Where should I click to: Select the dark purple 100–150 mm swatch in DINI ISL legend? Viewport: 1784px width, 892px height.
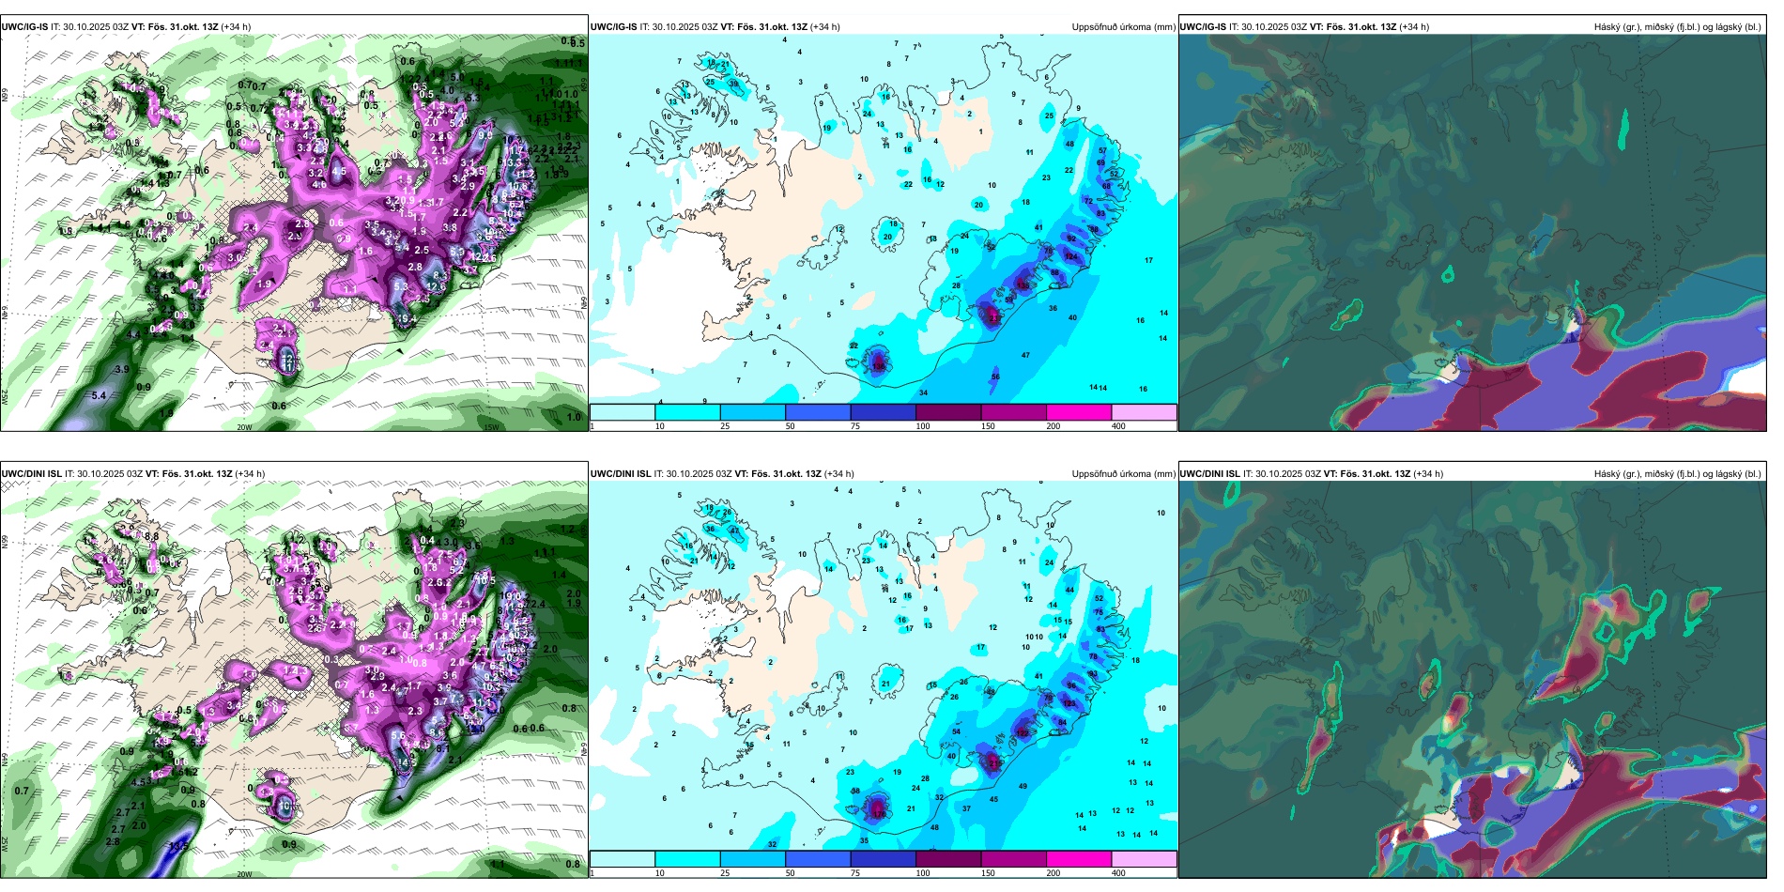[948, 859]
